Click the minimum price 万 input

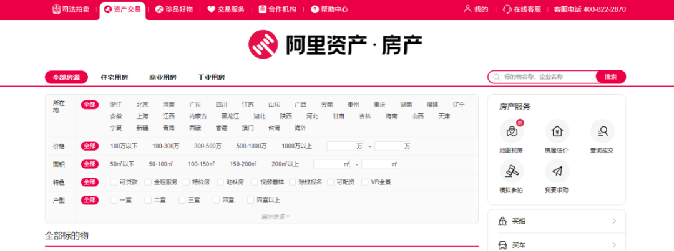(x=345, y=146)
